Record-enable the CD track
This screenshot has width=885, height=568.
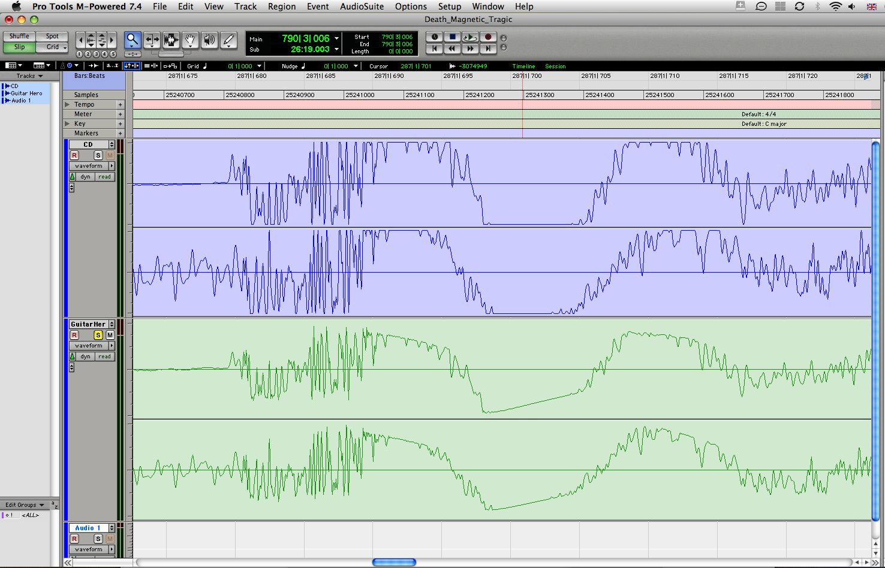click(74, 155)
